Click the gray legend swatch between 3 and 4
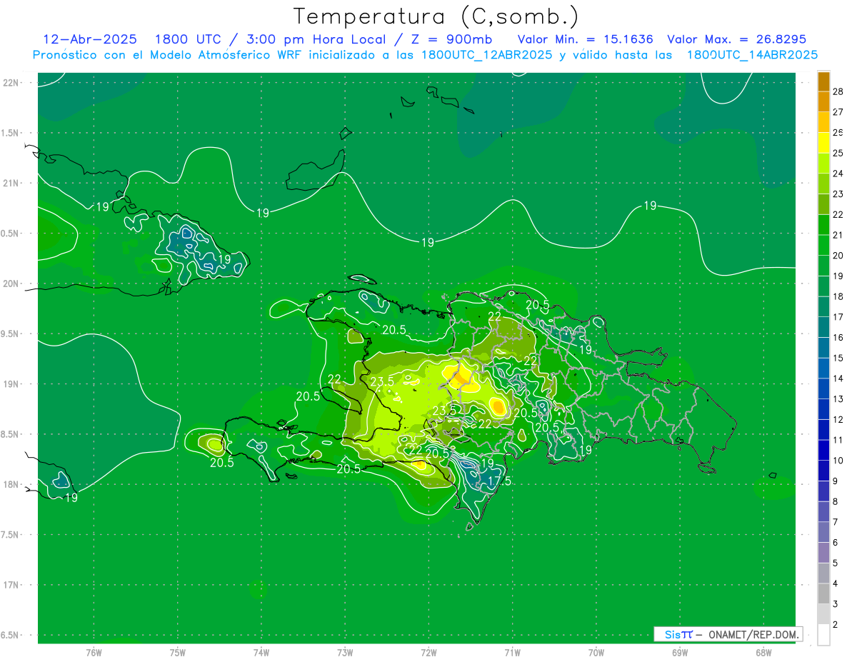The height and width of the screenshot is (662, 857). (823, 594)
